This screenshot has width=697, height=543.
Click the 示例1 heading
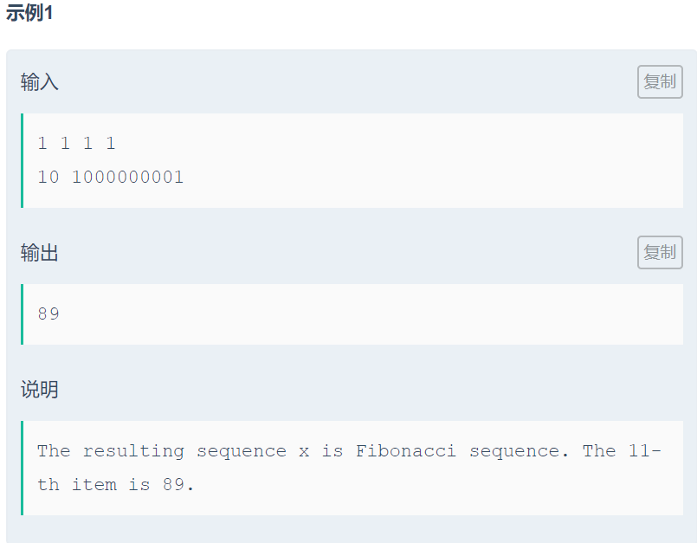coord(29,14)
